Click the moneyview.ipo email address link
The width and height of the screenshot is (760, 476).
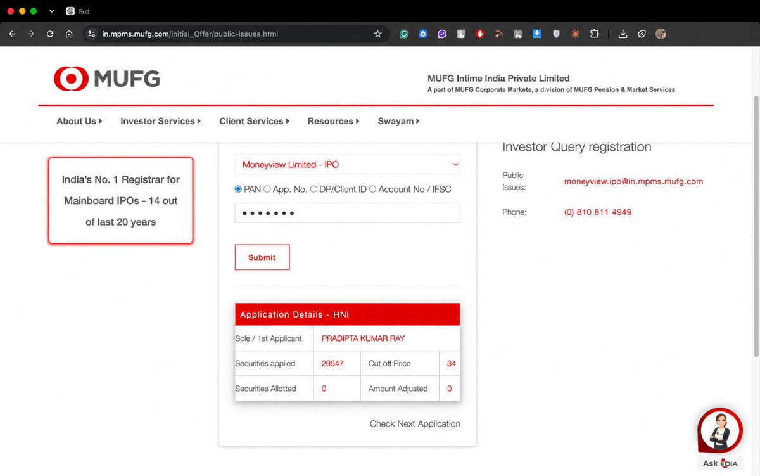coord(633,181)
